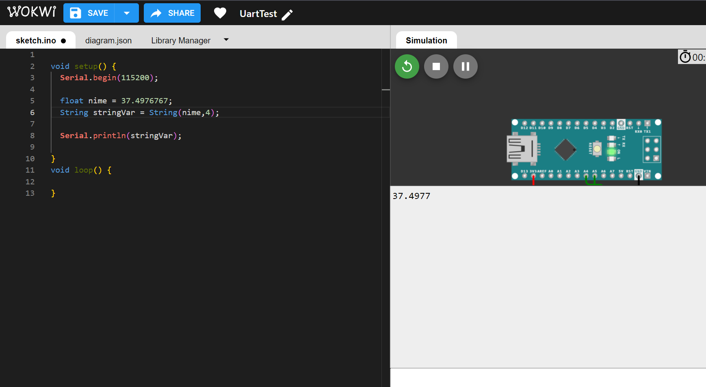Save the project with SAVE button
706x387 pixels.
(x=89, y=13)
